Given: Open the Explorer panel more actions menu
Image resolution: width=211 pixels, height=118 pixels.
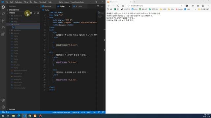Looking at the screenshot, I should [37, 6].
